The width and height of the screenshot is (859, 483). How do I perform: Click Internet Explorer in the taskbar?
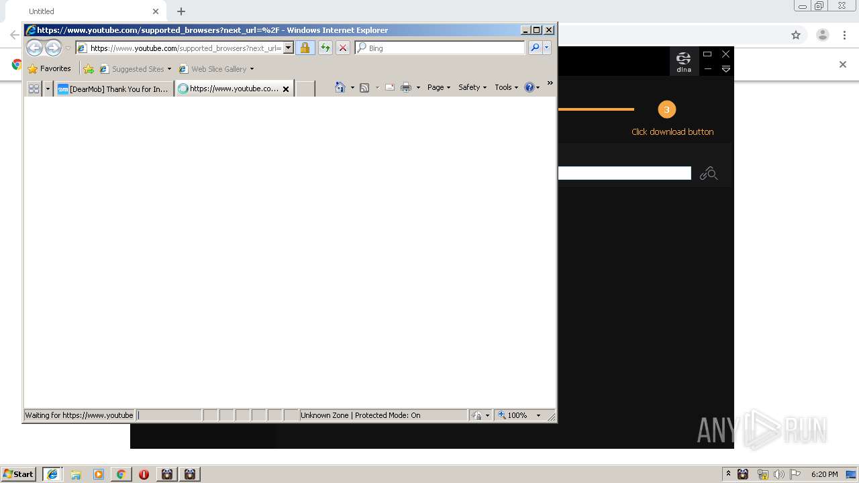tap(52, 474)
